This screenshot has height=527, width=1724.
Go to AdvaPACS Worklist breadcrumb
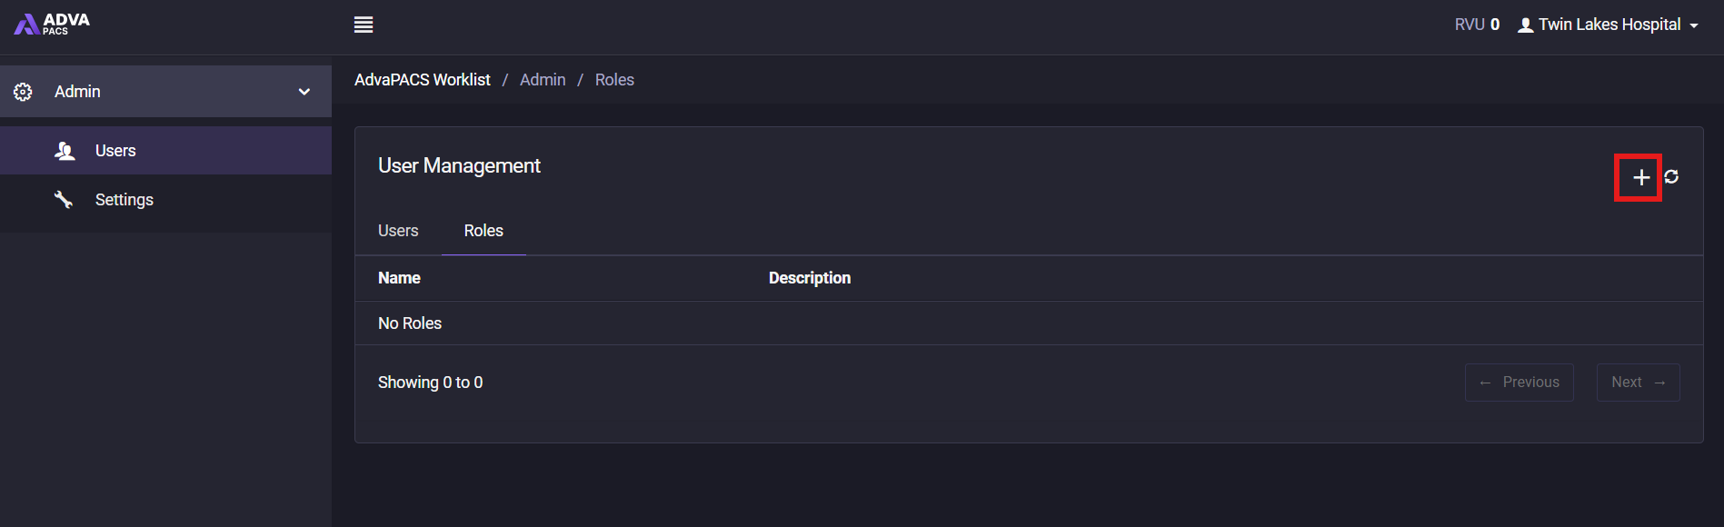[x=422, y=80]
